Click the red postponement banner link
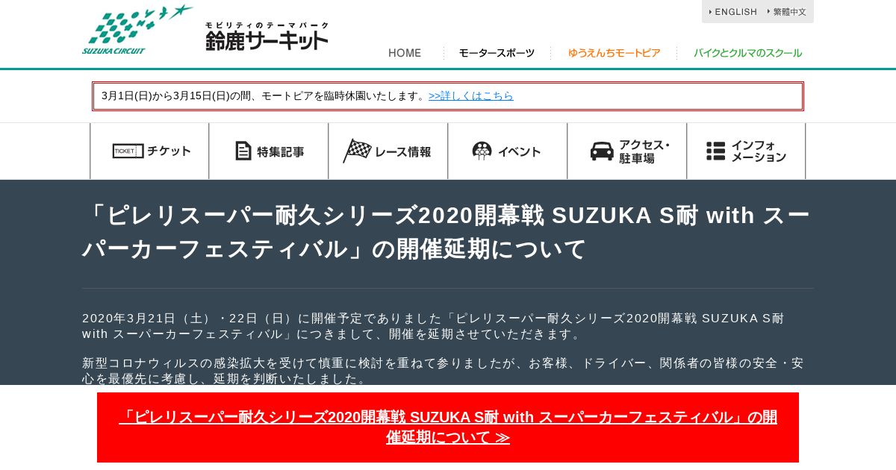This screenshot has height=470, width=896. point(448,427)
